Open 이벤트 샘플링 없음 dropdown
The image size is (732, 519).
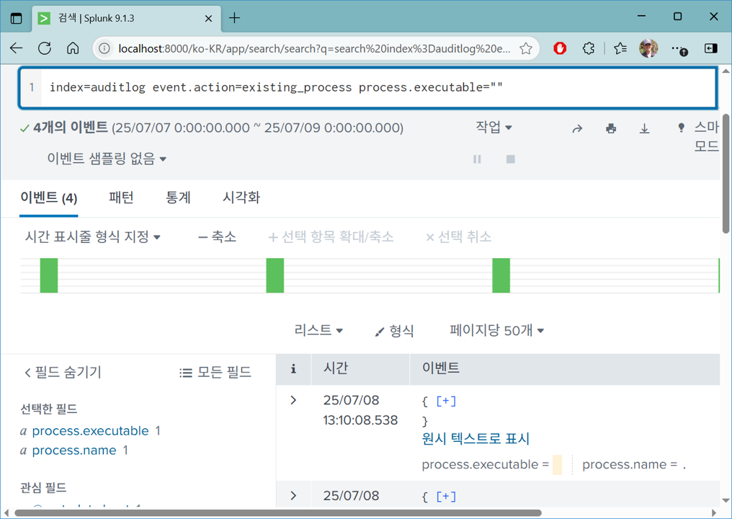pyautogui.click(x=107, y=159)
